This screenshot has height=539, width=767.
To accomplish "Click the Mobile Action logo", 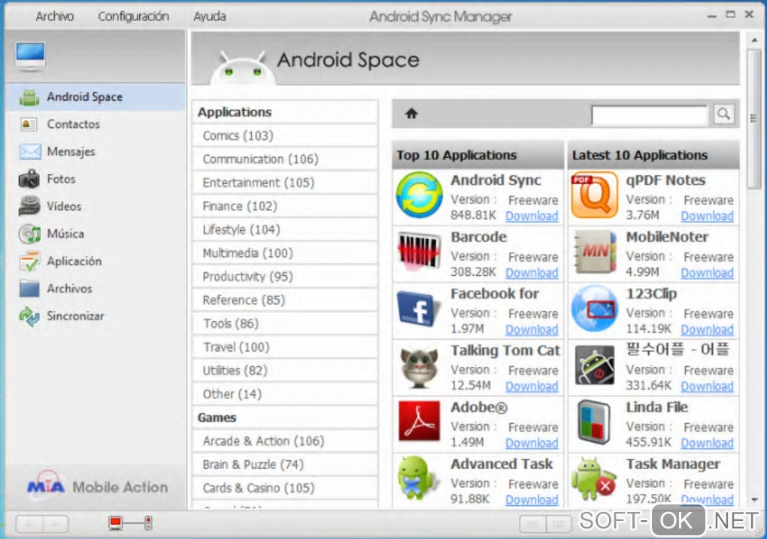I will (97, 486).
